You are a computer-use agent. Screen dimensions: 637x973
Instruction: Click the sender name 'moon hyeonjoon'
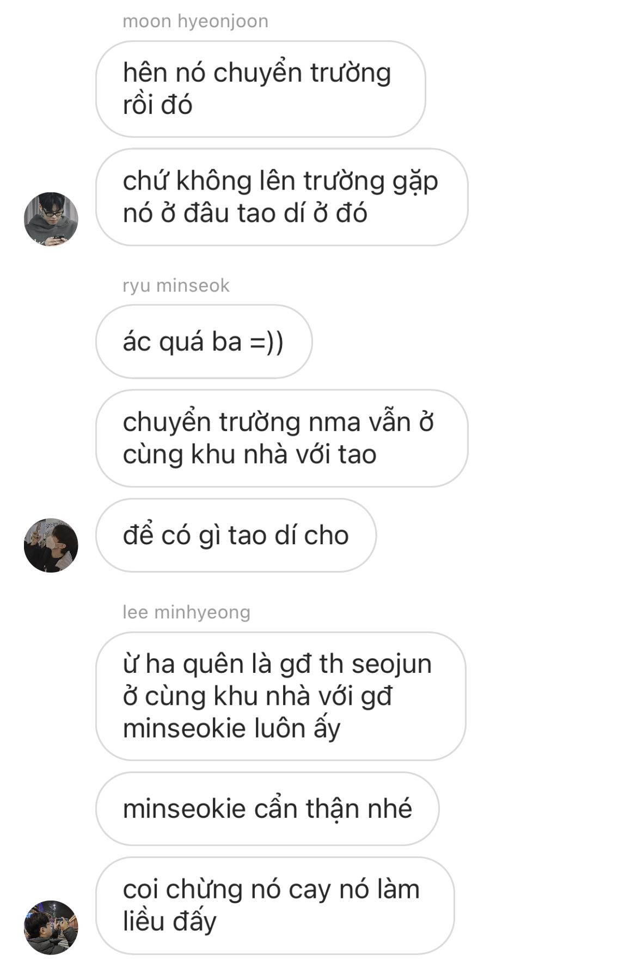point(195,21)
